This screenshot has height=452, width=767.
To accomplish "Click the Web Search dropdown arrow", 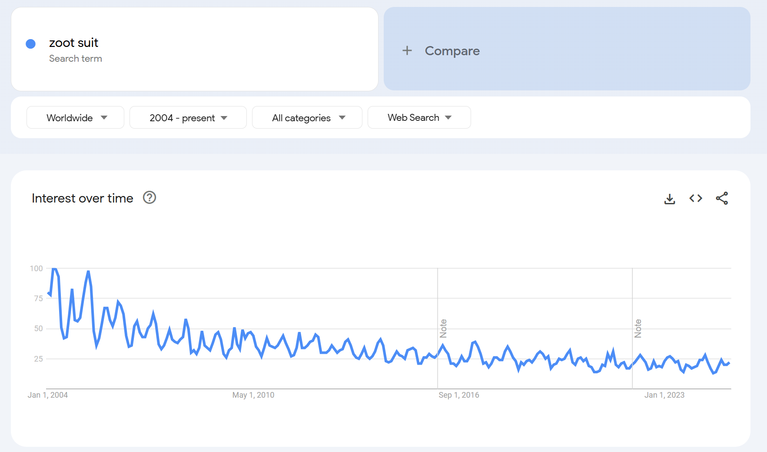I will [448, 118].
